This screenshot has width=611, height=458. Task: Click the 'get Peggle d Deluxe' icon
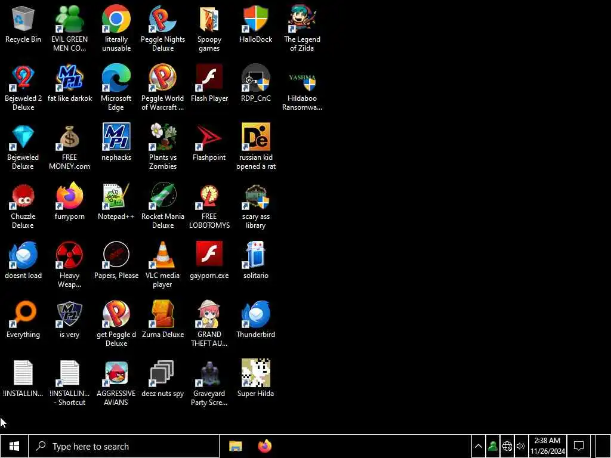click(x=116, y=314)
